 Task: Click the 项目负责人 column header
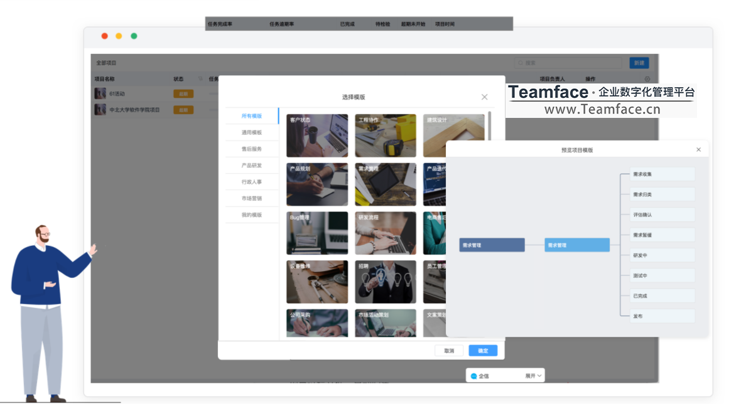pyautogui.click(x=553, y=79)
